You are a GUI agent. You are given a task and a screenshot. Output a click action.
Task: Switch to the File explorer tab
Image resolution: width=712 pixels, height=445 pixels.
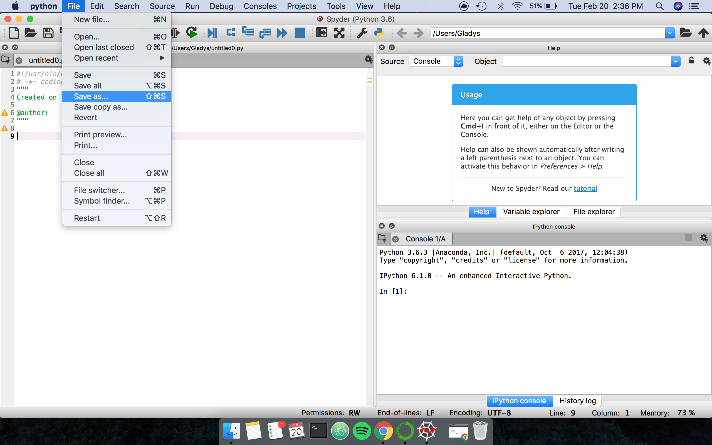point(594,212)
